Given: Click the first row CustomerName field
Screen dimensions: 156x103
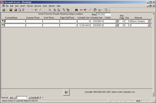Looking at the screenshot, I should coord(15,21).
